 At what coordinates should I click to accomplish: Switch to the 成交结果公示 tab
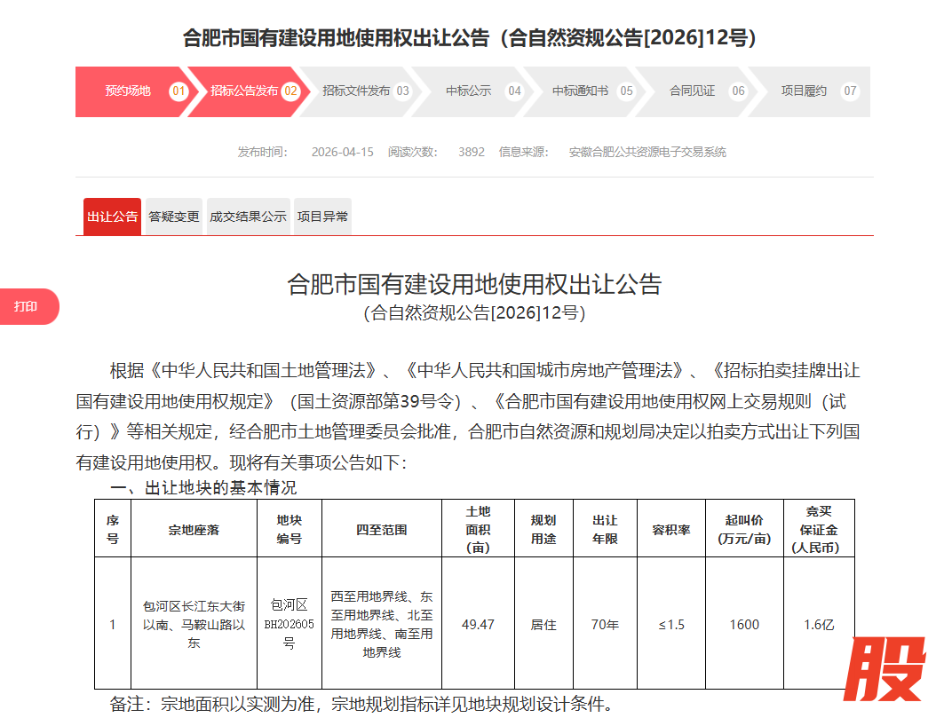248,217
